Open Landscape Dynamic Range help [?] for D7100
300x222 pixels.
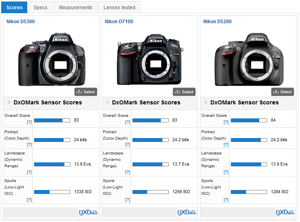(x=128, y=172)
